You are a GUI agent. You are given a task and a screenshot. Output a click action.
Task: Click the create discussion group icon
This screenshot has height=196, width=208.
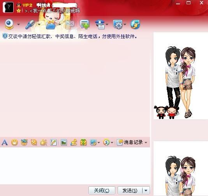click(x=85, y=24)
